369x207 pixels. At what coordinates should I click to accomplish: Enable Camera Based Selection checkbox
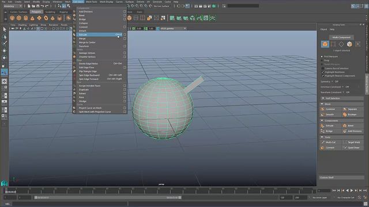click(323, 68)
